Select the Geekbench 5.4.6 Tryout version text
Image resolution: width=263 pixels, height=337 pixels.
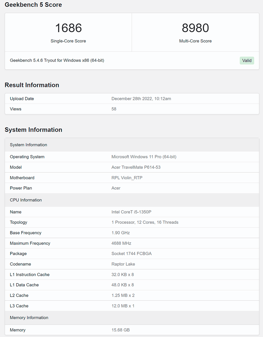click(57, 61)
